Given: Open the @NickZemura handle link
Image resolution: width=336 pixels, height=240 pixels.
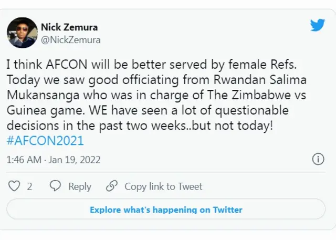Looking at the screenshot, I should click(71, 39).
